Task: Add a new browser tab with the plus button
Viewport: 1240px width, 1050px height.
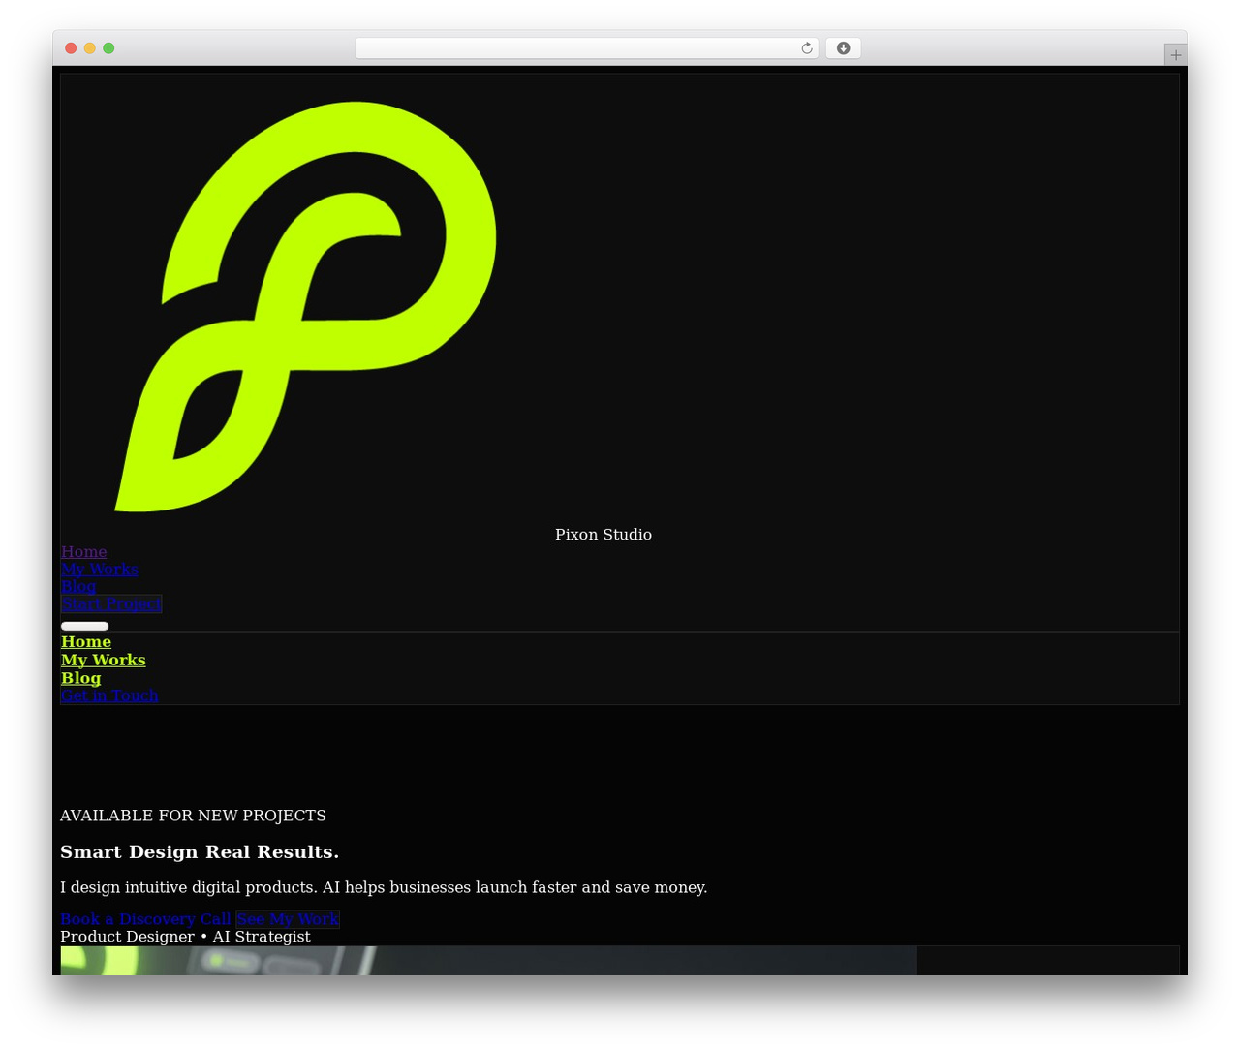Action: coord(1175,55)
